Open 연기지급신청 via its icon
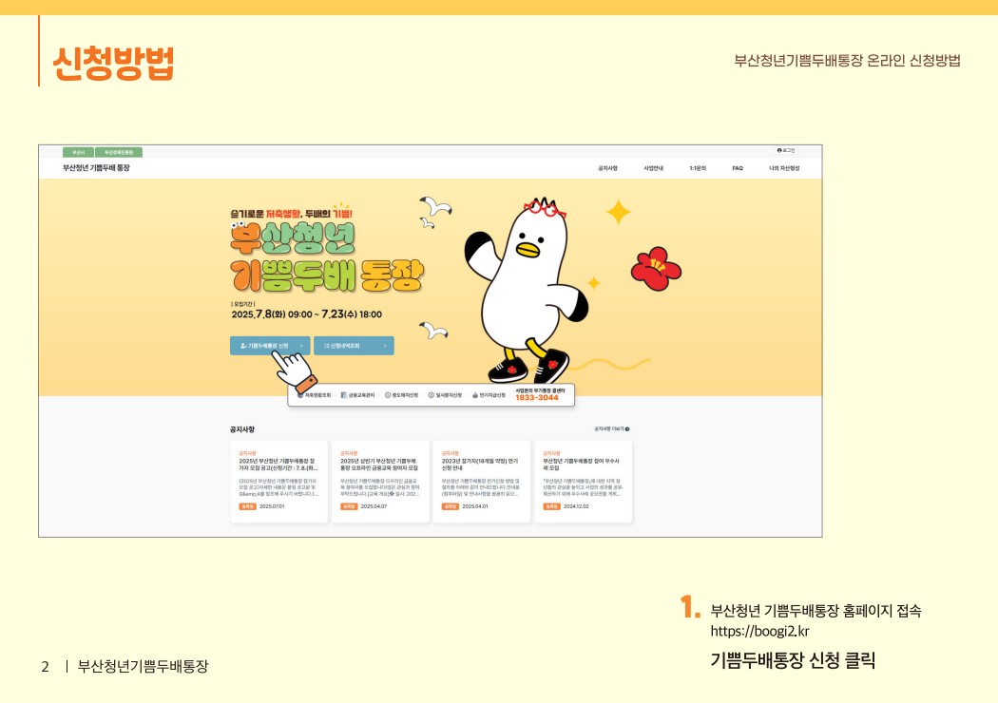The image size is (998, 703). (x=474, y=395)
